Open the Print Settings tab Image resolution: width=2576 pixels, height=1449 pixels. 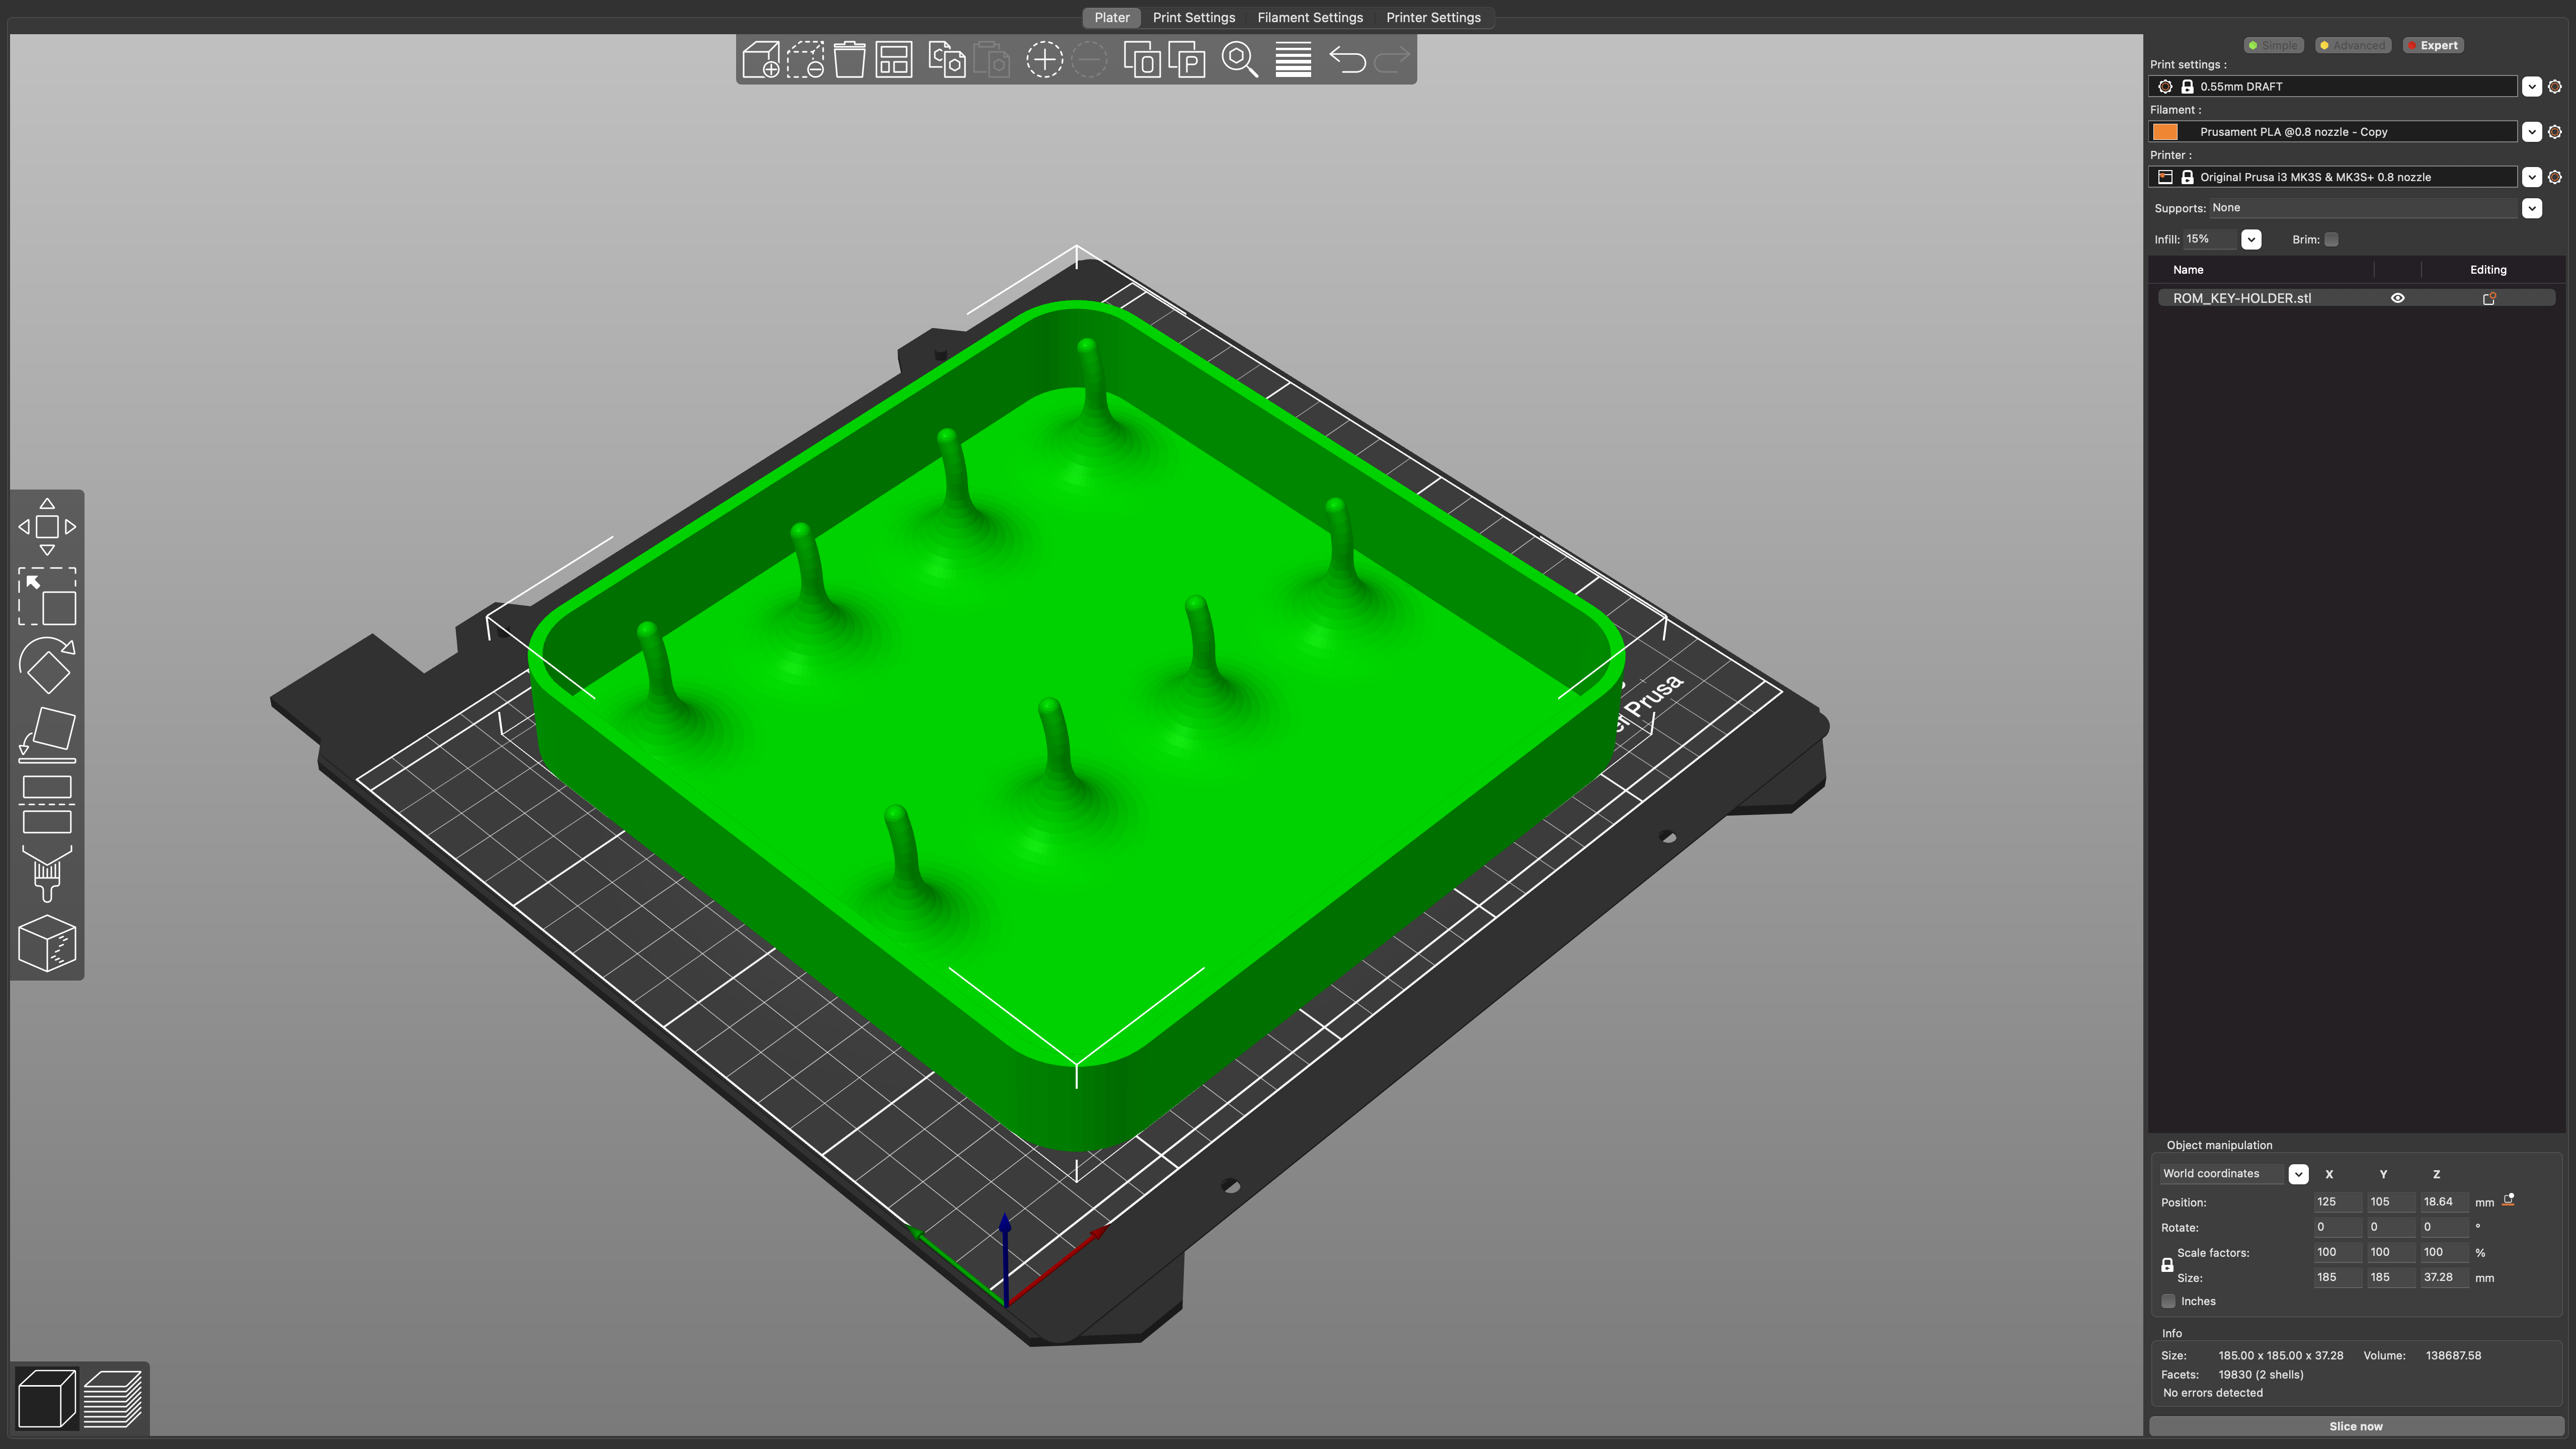(x=1193, y=17)
